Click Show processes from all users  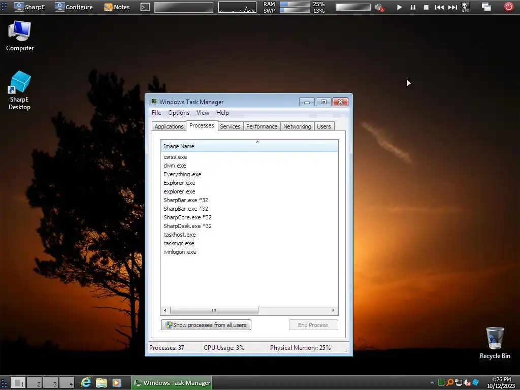coord(206,325)
